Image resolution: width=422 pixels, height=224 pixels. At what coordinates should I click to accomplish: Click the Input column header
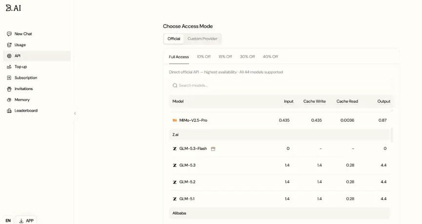288,101
